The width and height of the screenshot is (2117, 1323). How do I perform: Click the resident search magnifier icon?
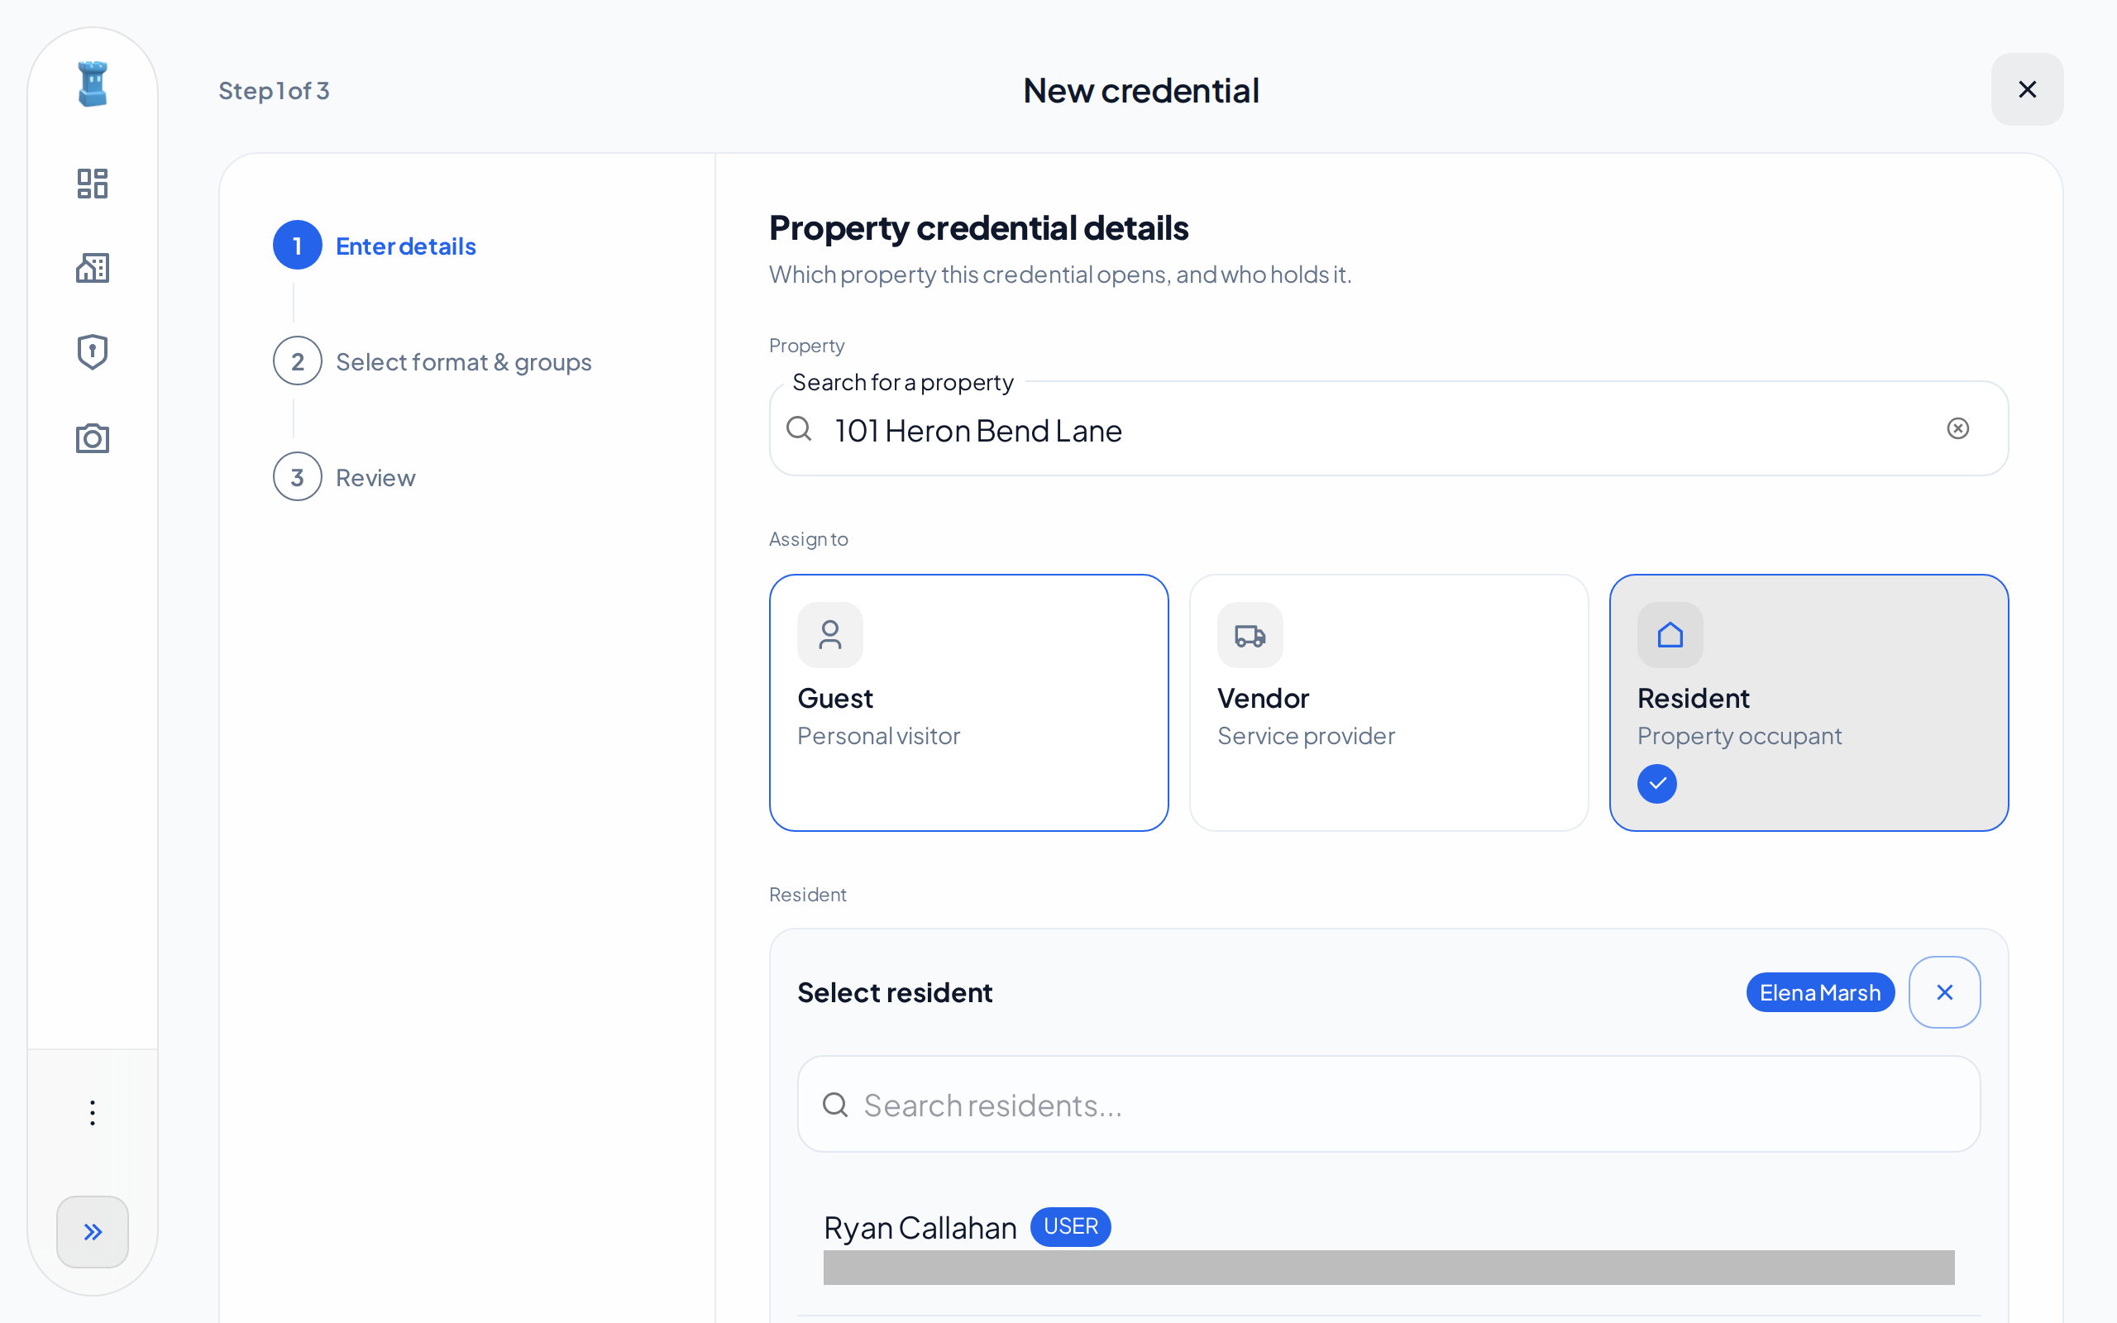[835, 1104]
